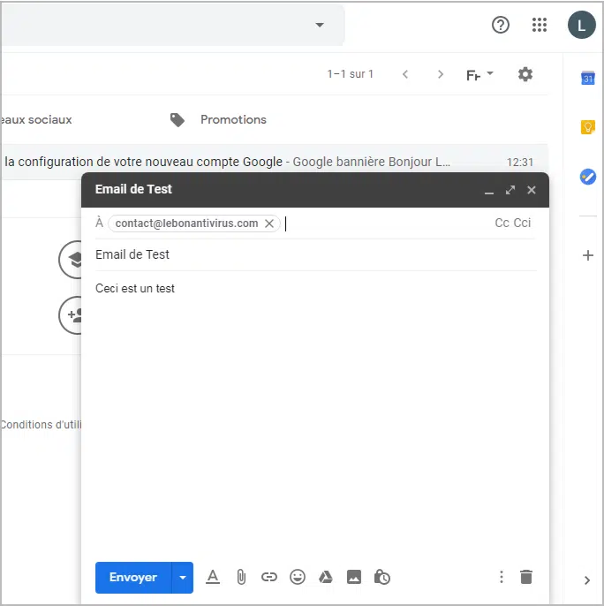Get add-ons plus icon
604x606 pixels.
pos(588,255)
